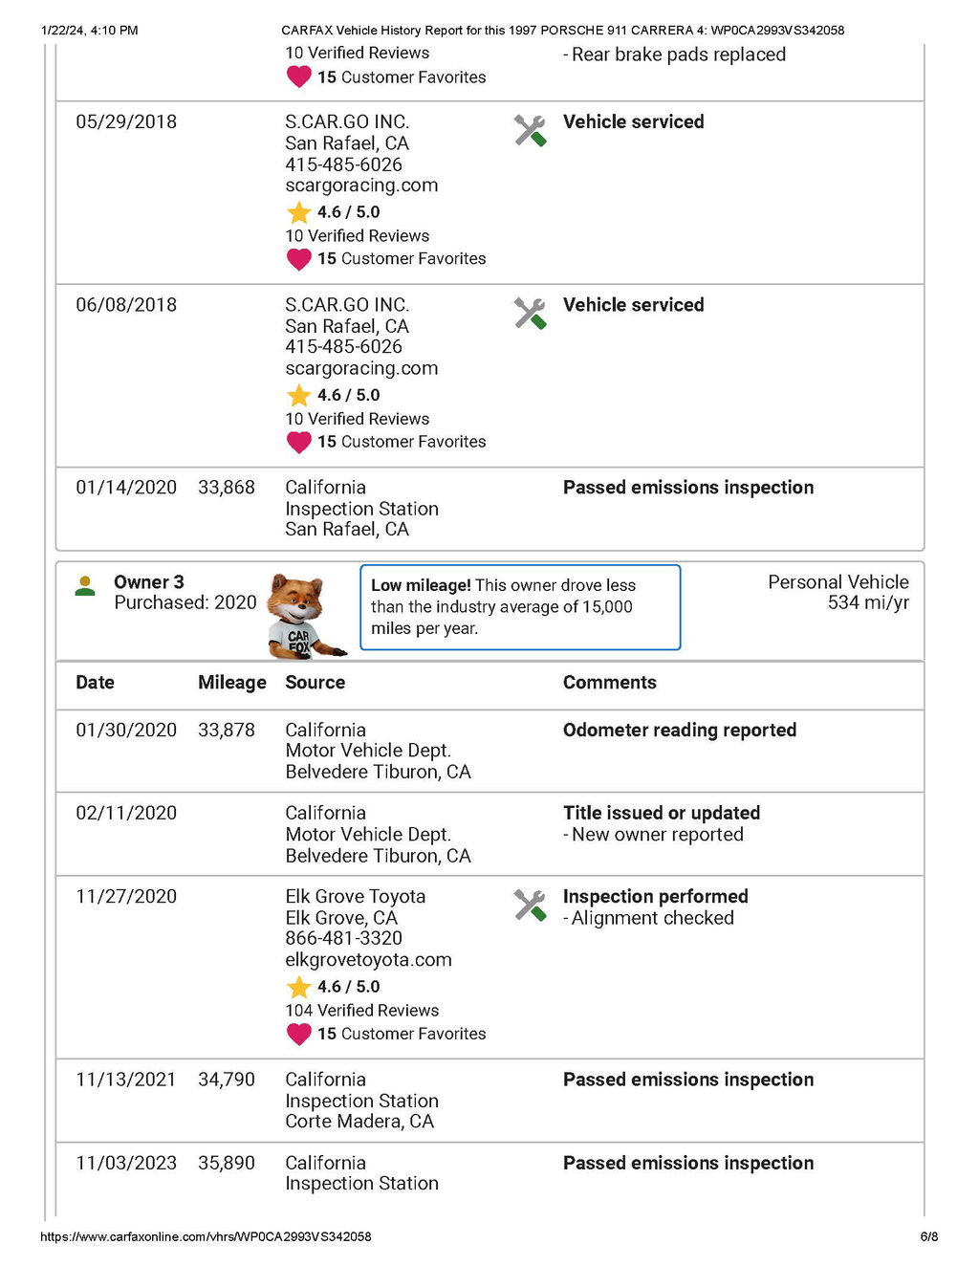Click the star icon in the 05/29/2018 entry
Image resolution: width=979 pixels, height=1266 pixels.
pos(299,212)
